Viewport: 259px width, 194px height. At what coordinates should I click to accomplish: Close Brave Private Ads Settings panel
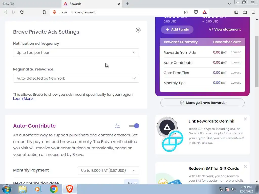coord(138,30)
